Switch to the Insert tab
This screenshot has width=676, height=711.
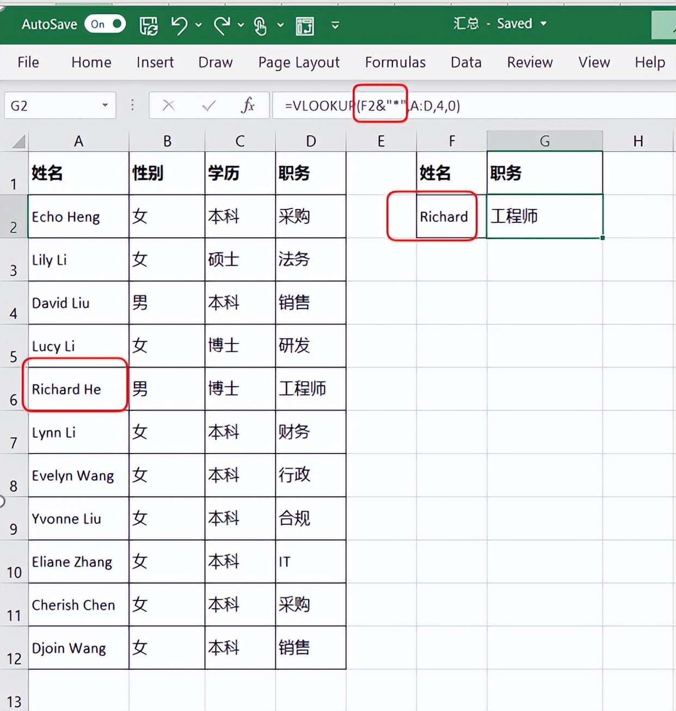coord(155,62)
